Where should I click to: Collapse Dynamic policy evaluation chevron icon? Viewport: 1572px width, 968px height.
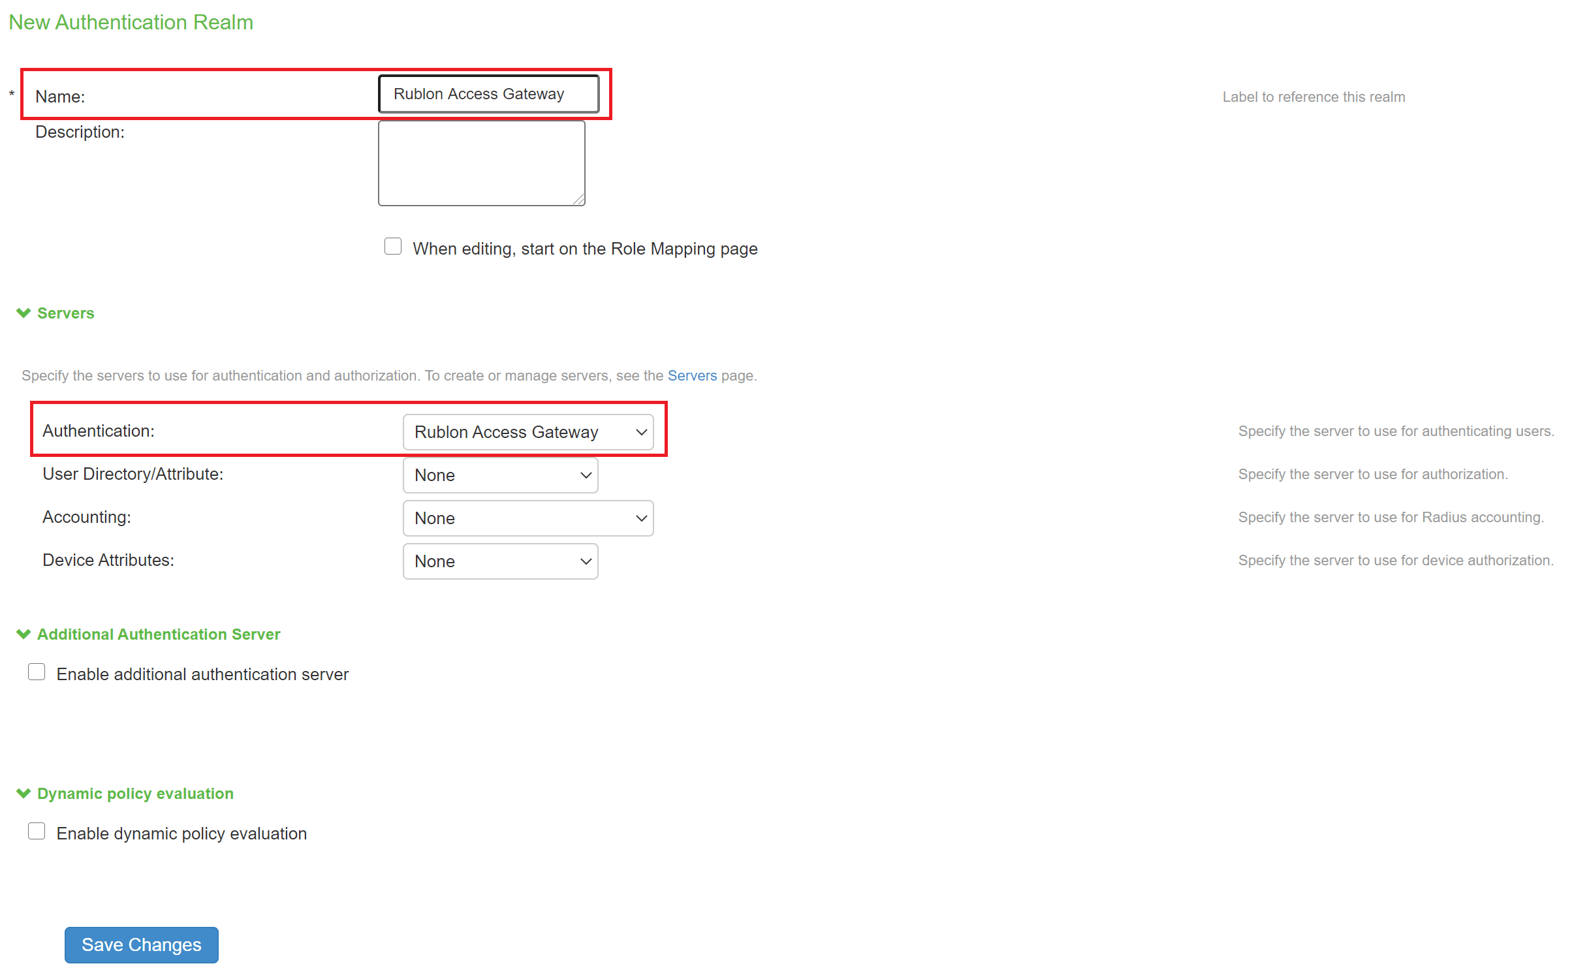[24, 794]
